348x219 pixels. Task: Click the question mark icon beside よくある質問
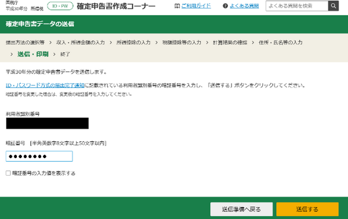coord(225,6)
